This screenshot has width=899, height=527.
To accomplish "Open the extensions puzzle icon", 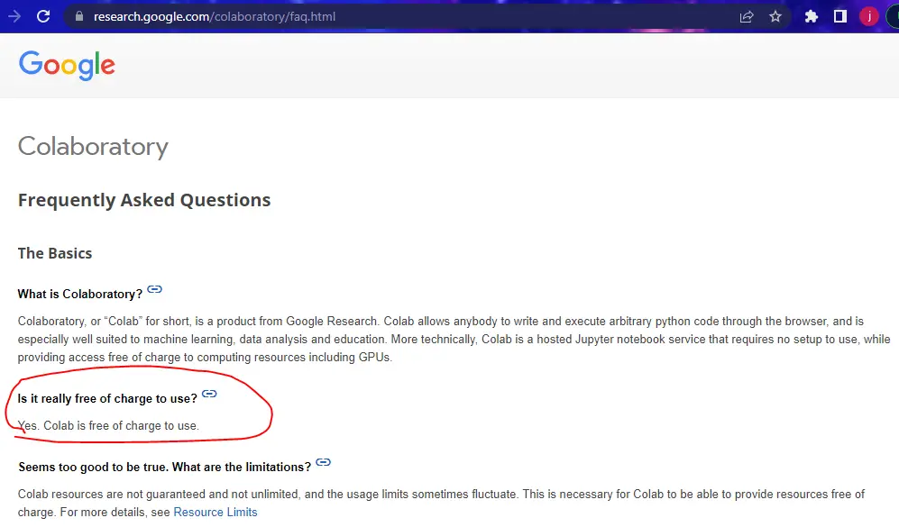I will (x=811, y=16).
